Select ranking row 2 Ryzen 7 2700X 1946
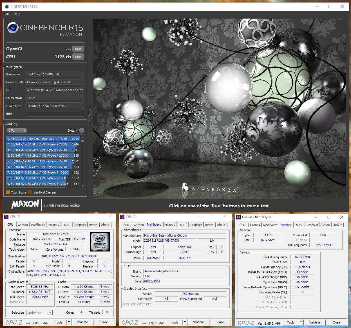 coord(43,144)
